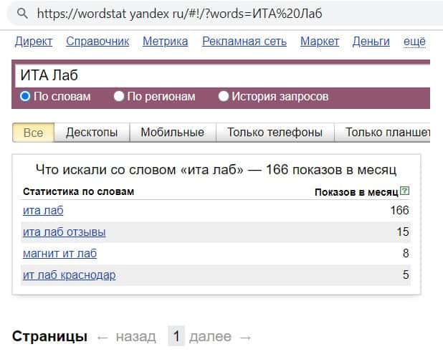
Task: Select page 1 in pagination
Action: [176, 336]
